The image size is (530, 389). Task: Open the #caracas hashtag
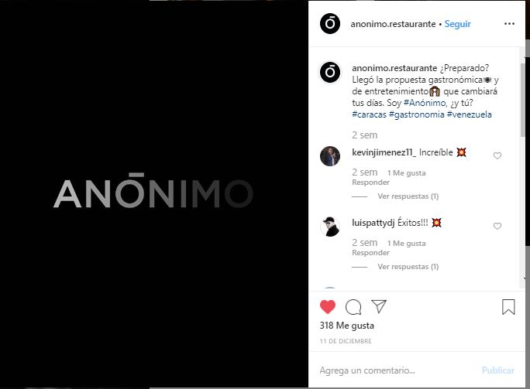point(369,114)
